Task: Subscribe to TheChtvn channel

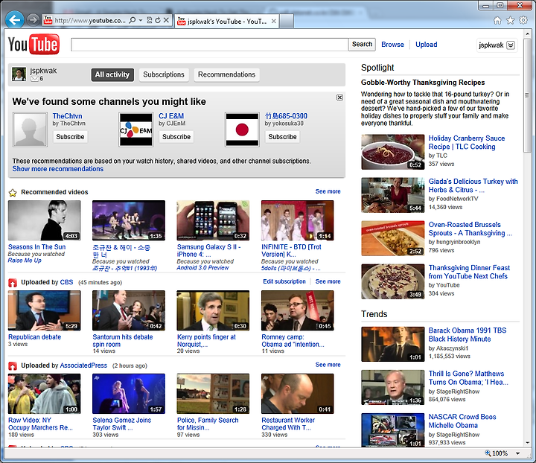Action: click(70, 137)
